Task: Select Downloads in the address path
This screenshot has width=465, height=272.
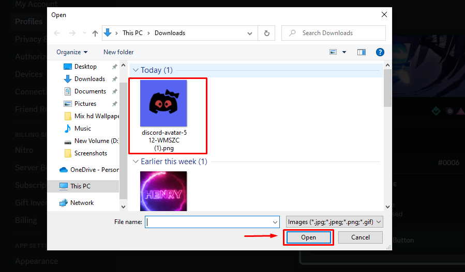Action: click(x=170, y=33)
